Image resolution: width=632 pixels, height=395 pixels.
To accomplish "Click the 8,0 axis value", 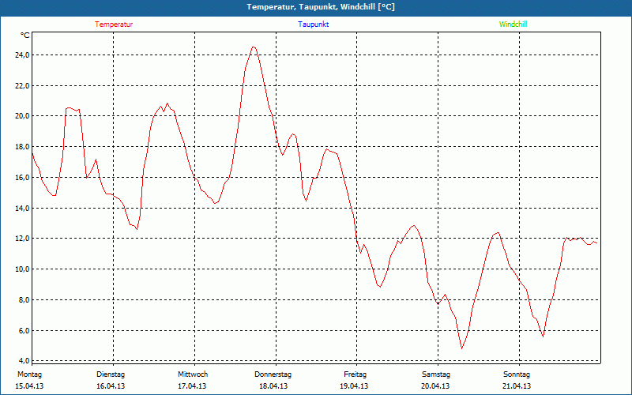I will (x=24, y=300).
